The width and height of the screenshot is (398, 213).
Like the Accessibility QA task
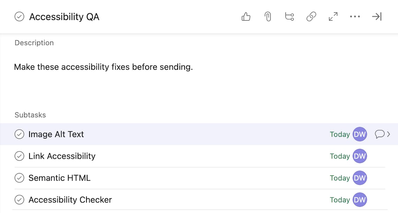coord(246,16)
